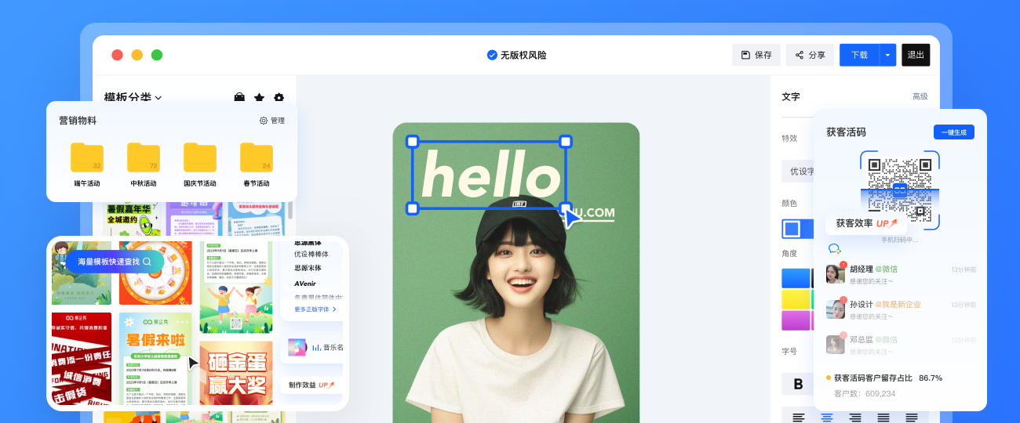Click the gear icon beside the star
This screenshot has width=1020, height=423.
point(279,98)
